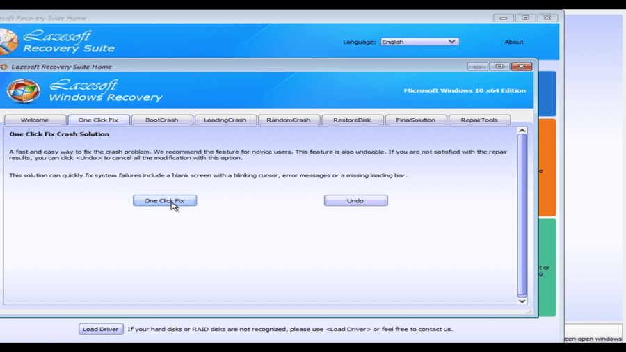The width and height of the screenshot is (626, 352).
Task: Click the 'One Click Fix Crash Solution' heading
Action: [59, 134]
